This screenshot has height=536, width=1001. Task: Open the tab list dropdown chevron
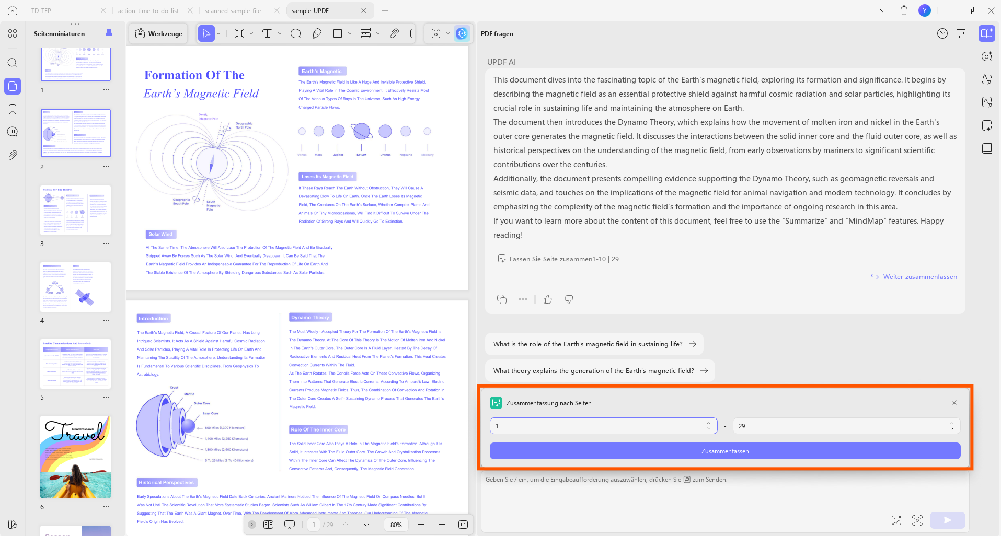click(883, 10)
